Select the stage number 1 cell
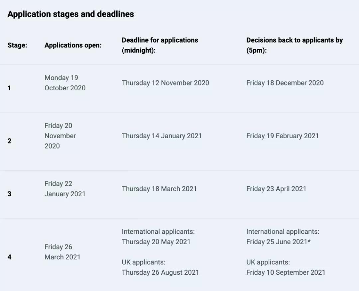Screen dimensions: 359x291 pos(9,88)
